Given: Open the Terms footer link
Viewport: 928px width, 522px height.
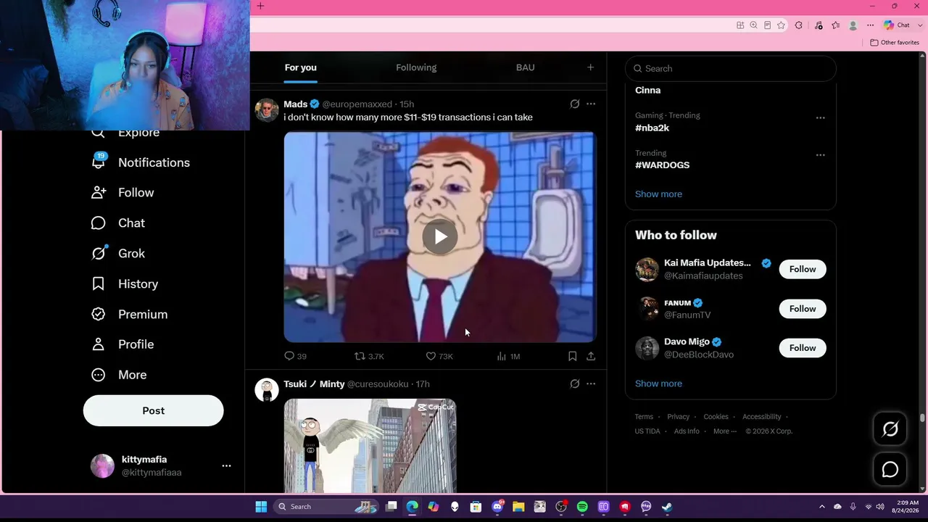Looking at the screenshot, I should pyautogui.click(x=644, y=417).
